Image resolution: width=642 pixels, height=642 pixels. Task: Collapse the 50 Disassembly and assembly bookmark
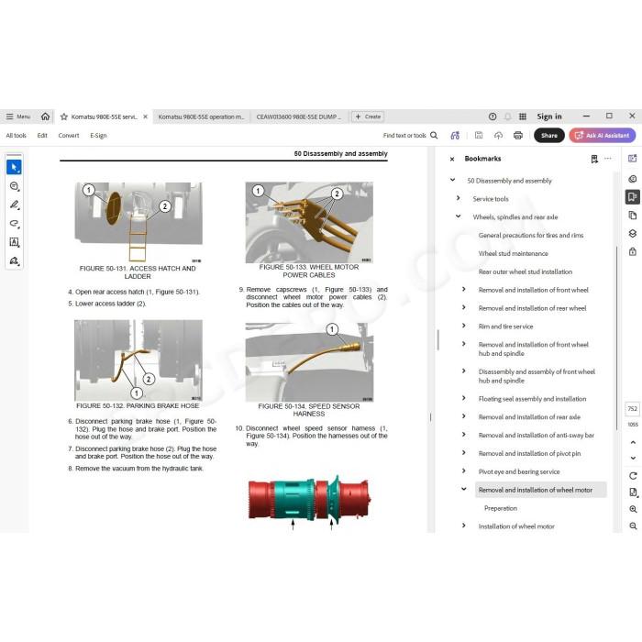pos(452,180)
